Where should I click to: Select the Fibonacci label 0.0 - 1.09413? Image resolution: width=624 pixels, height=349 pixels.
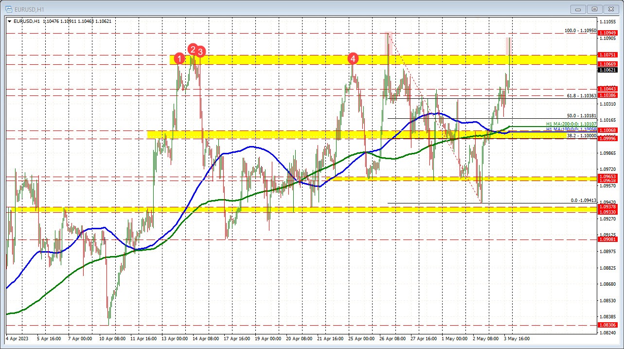pyautogui.click(x=583, y=201)
